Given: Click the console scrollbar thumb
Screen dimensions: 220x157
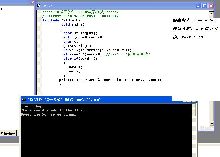Looking at the screenshot, I should (194, 112).
